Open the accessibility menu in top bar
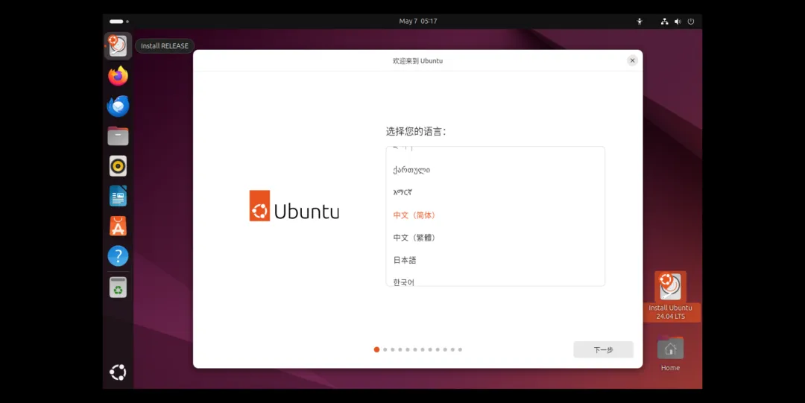The width and height of the screenshot is (805, 403). 640,22
